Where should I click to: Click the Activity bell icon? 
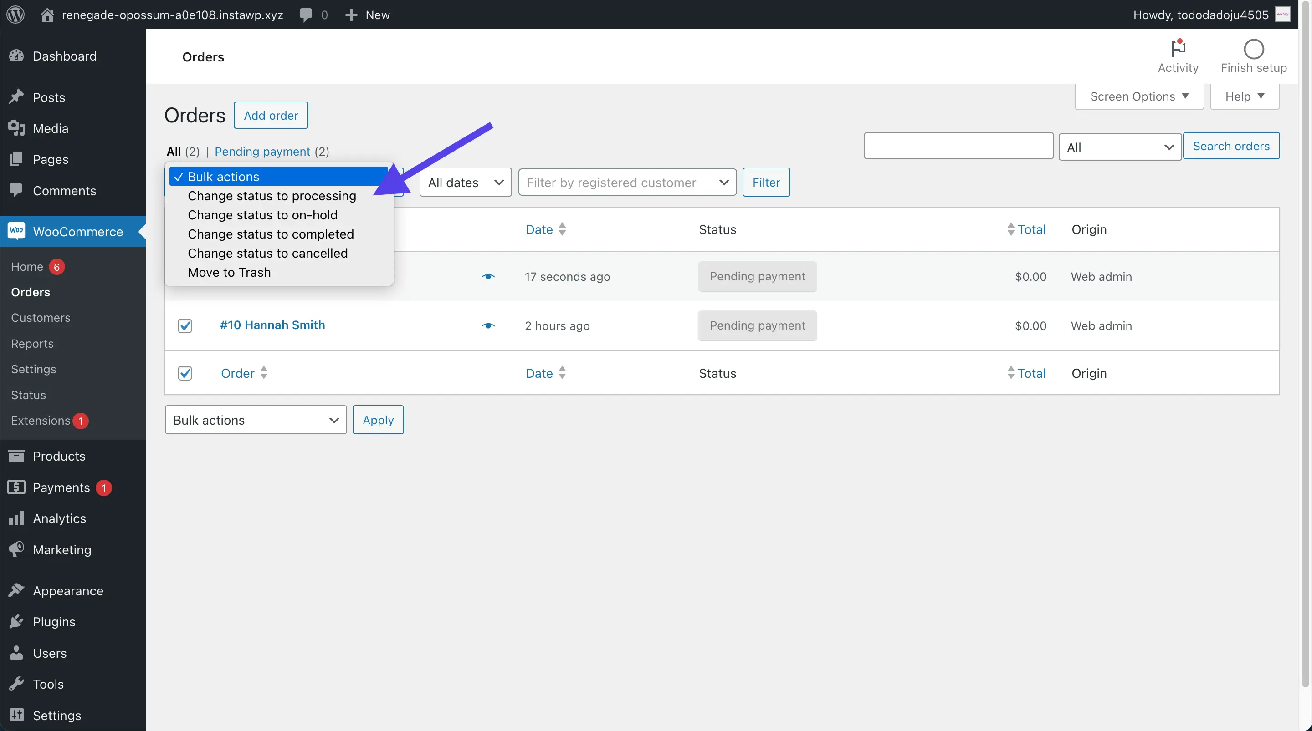point(1177,47)
